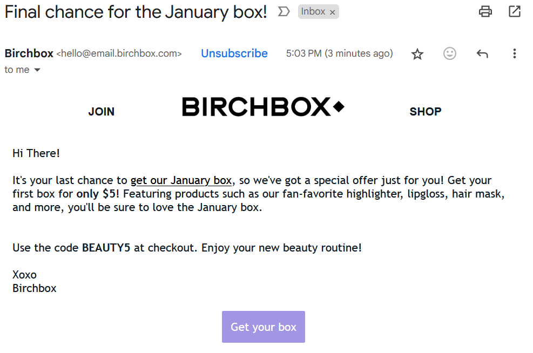Reply to the Birchbox email
Viewport: 533px width, 353px height.
tap(482, 53)
